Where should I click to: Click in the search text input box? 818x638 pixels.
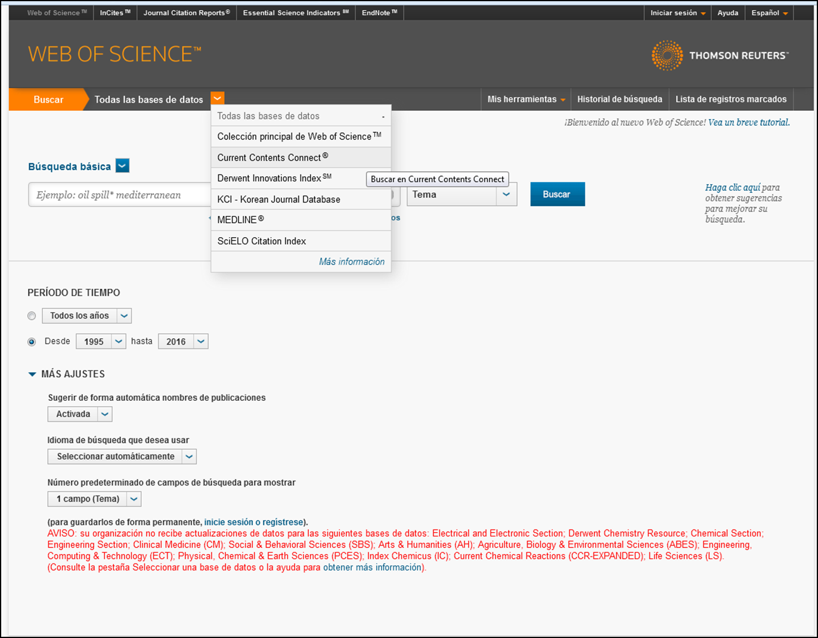119,195
